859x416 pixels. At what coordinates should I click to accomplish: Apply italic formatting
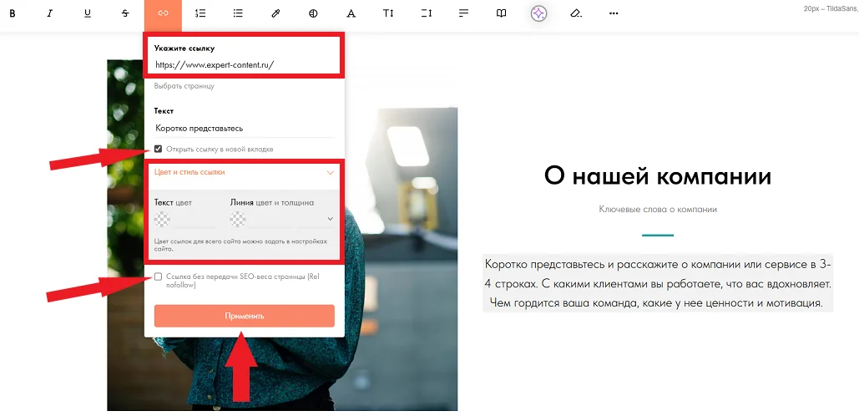coord(49,13)
